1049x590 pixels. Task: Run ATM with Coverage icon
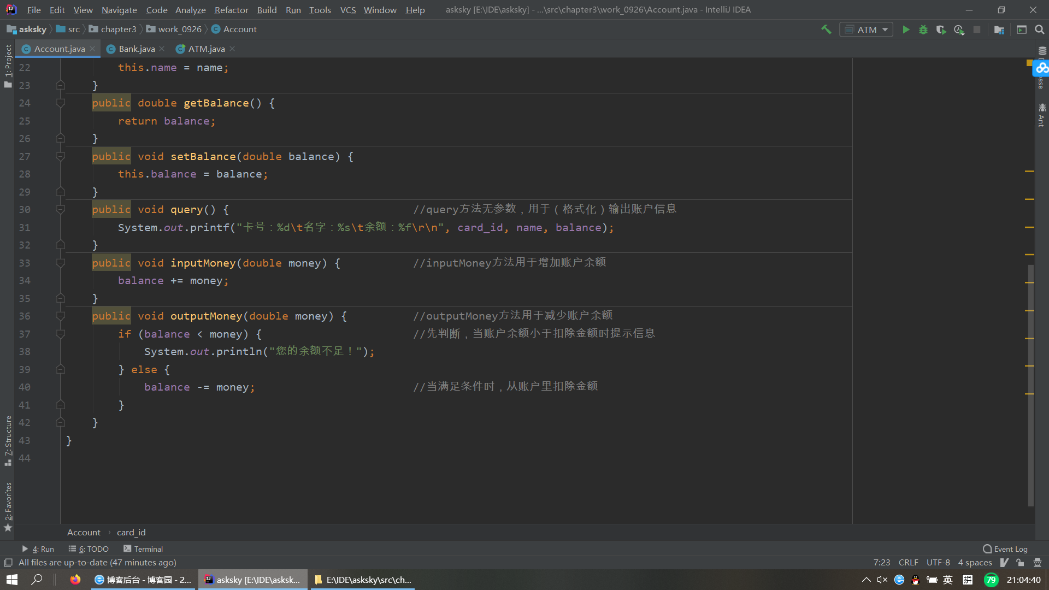coord(941,29)
